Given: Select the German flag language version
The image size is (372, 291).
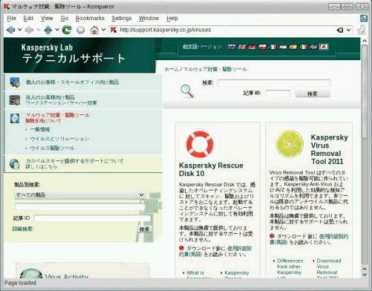Looking at the screenshot, I should pyautogui.click(x=252, y=47).
